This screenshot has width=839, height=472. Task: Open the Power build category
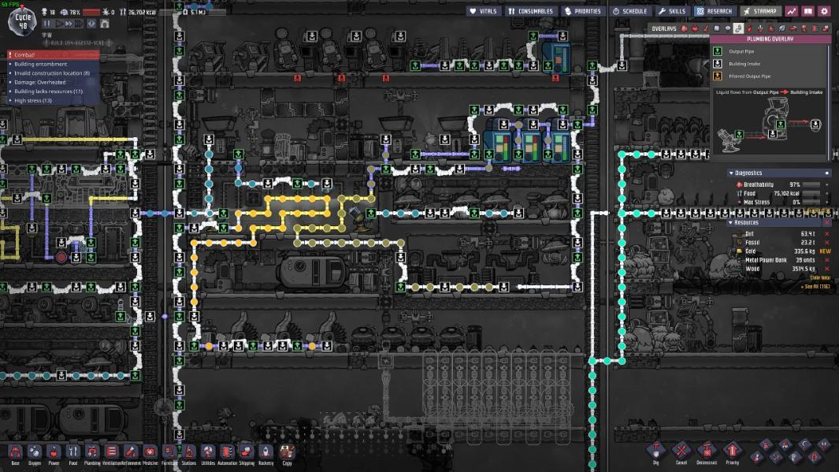(54, 454)
